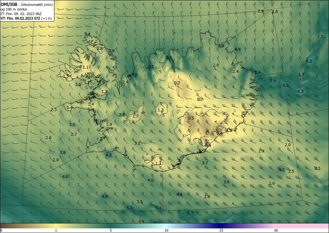Click the 'IT: Fim. 09. 02. 2023 06Z' line

point(21,14)
